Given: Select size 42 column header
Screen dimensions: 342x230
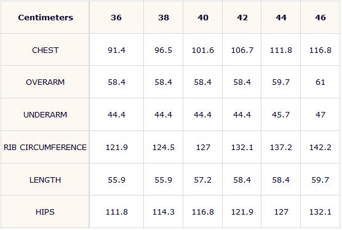Looking at the screenshot, I should (242, 17).
